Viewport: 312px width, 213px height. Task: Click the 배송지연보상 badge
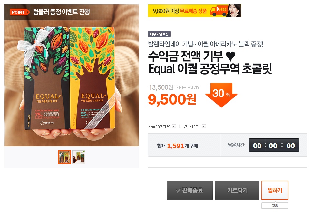point(159,34)
